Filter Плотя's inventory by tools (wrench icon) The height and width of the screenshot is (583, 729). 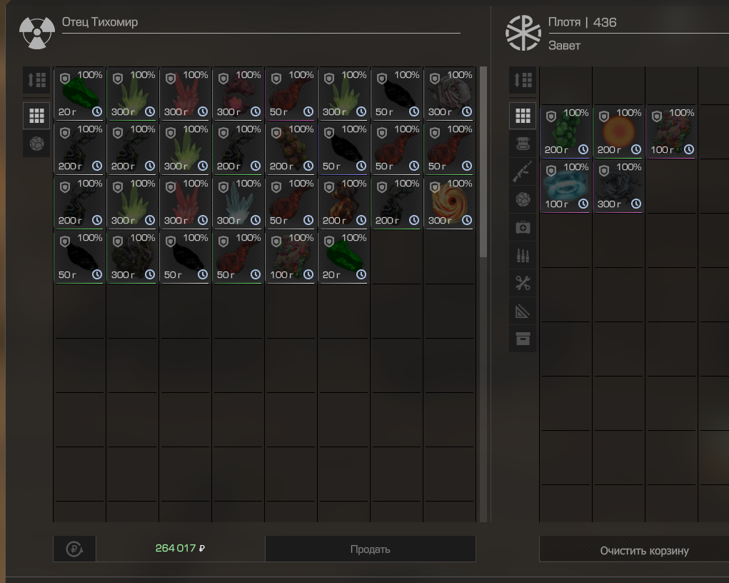(x=523, y=283)
